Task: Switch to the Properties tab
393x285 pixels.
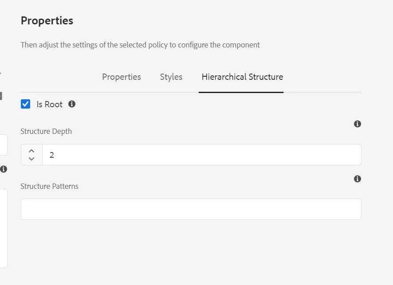Action: 122,77
